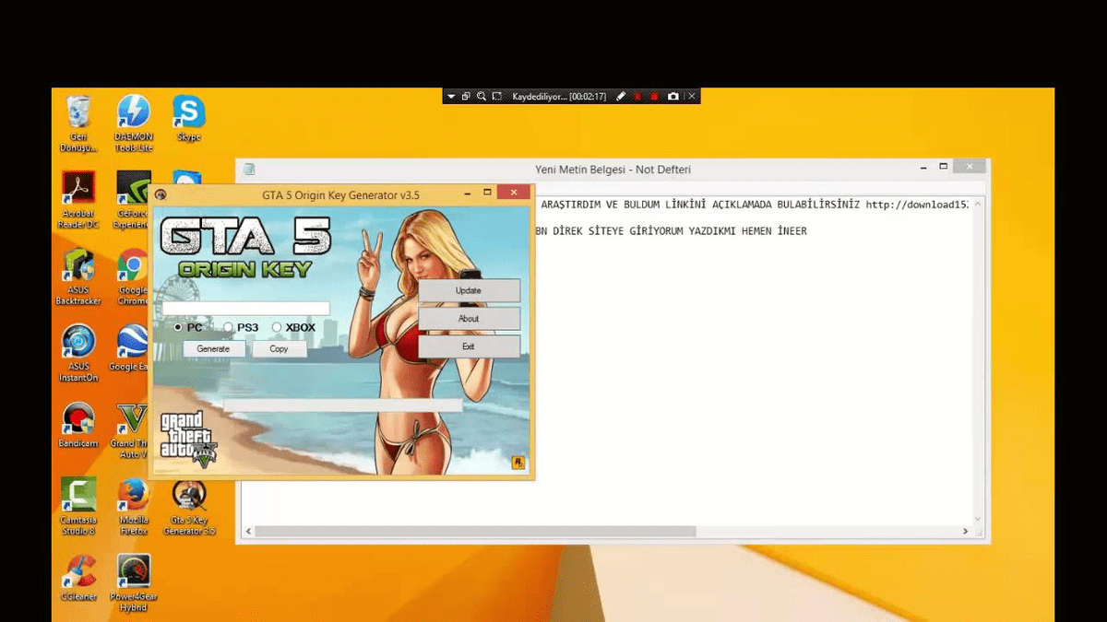
Task: Click the Gta 5 Key Generator 3.5 desktop icon
Action: pyautogui.click(x=189, y=506)
